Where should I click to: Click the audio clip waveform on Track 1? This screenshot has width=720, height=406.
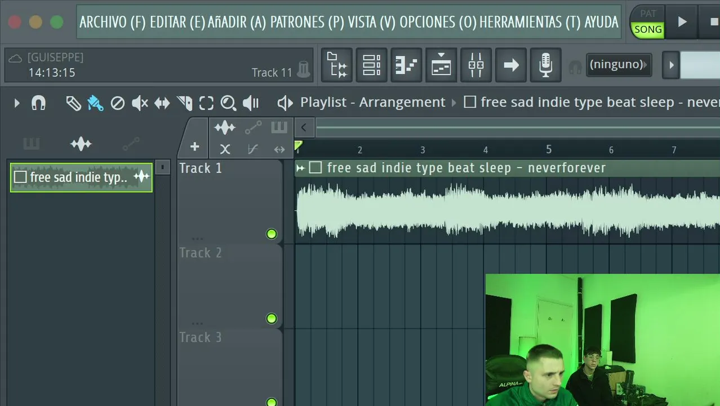click(508, 210)
